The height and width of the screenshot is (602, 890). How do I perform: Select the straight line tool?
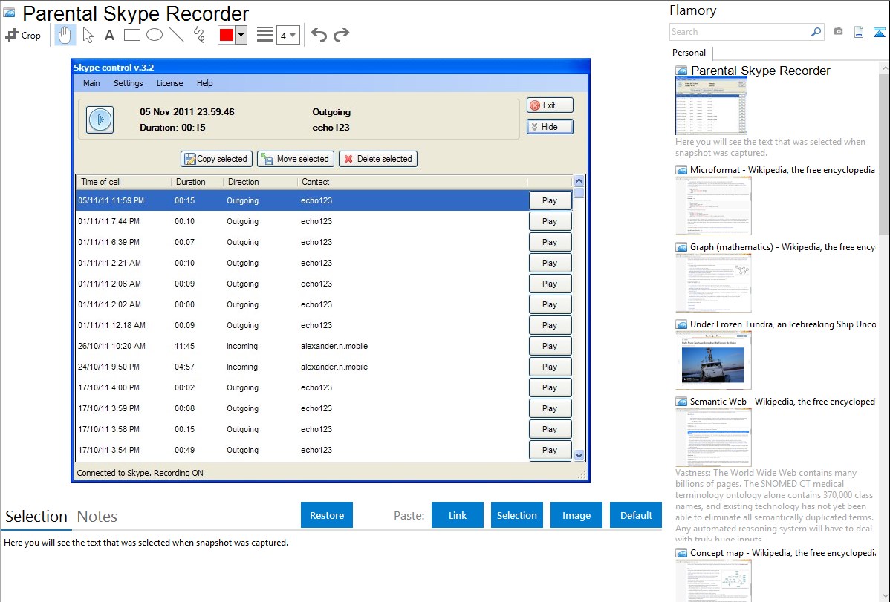tap(176, 35)
